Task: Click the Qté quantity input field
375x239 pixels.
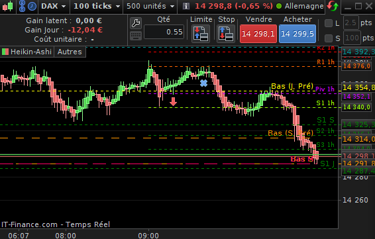Action: click(x=164, y=32)
